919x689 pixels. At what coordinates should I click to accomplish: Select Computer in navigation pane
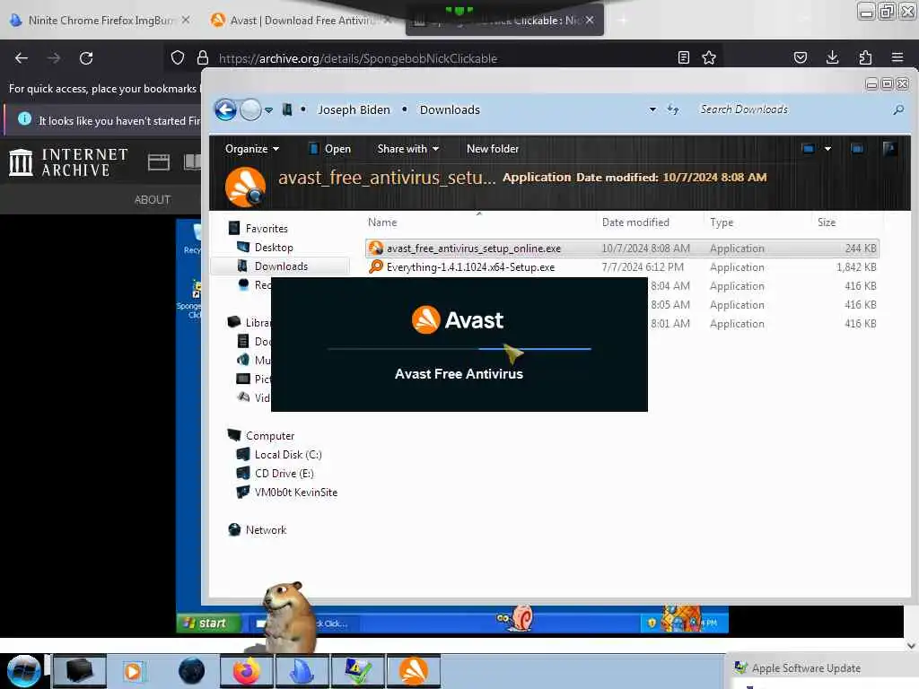(261, 436)
